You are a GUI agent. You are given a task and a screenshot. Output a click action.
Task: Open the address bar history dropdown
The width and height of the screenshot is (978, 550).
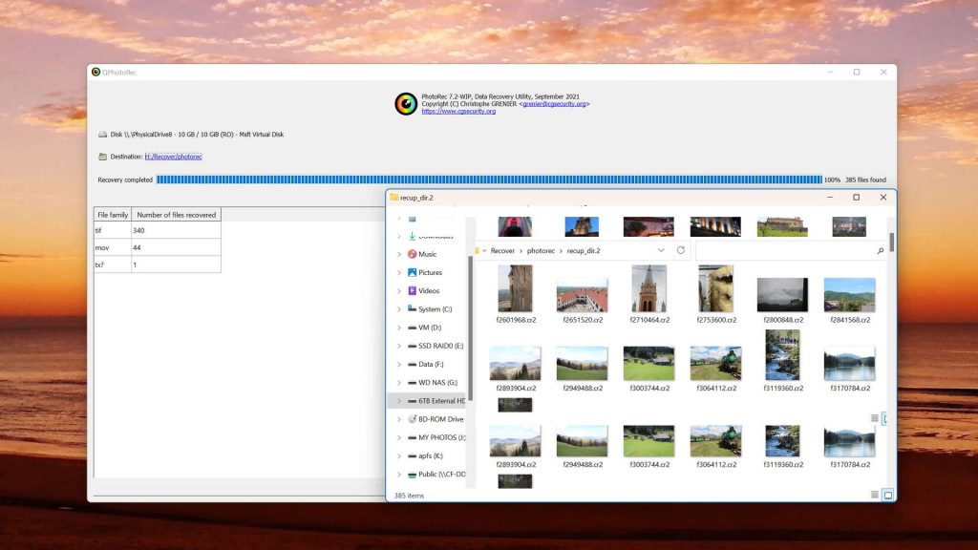661,250
